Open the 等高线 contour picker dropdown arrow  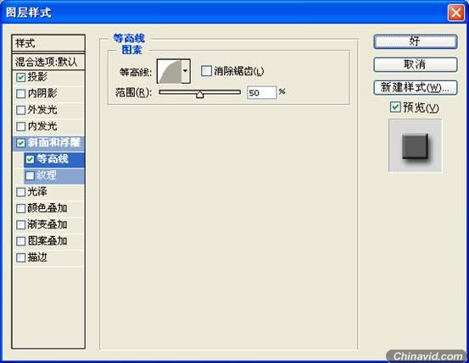[186, 71]
